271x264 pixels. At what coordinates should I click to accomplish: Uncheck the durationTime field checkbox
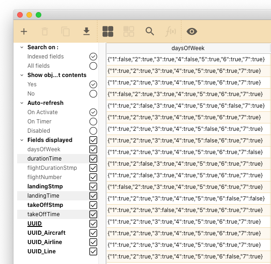coord(93,159)
